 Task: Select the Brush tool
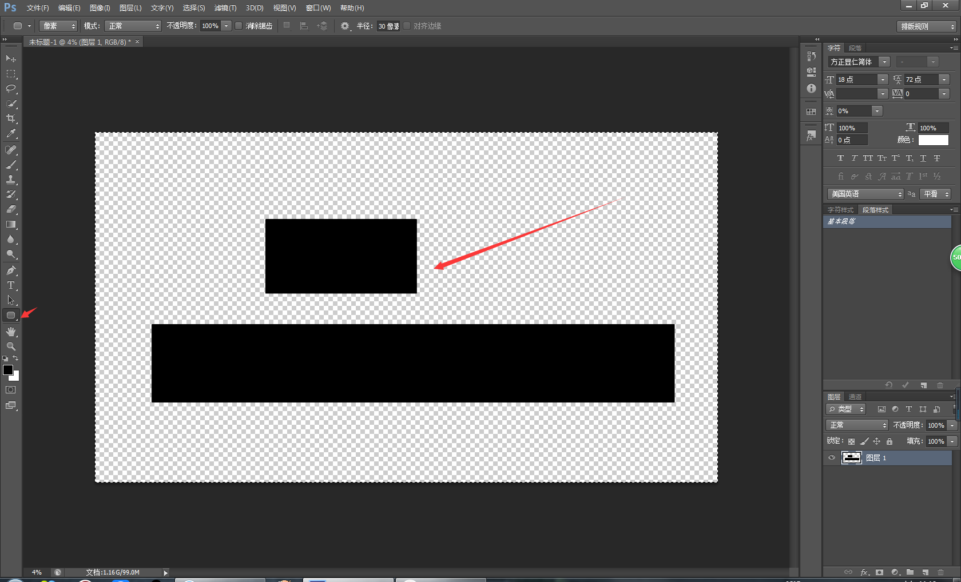11,165
